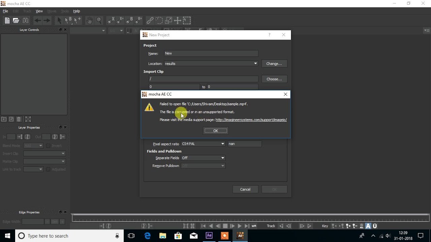Open the Help menu
This screenshot has height=242, width=431.
pyautogui.click(x=76, y=11)
